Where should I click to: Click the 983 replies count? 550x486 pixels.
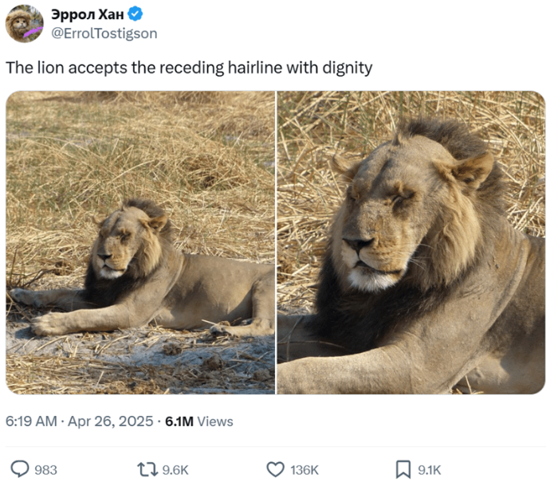coord(46,470)
